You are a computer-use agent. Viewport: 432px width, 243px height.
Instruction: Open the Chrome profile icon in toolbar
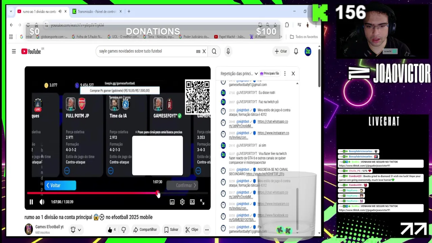(307, 25)
